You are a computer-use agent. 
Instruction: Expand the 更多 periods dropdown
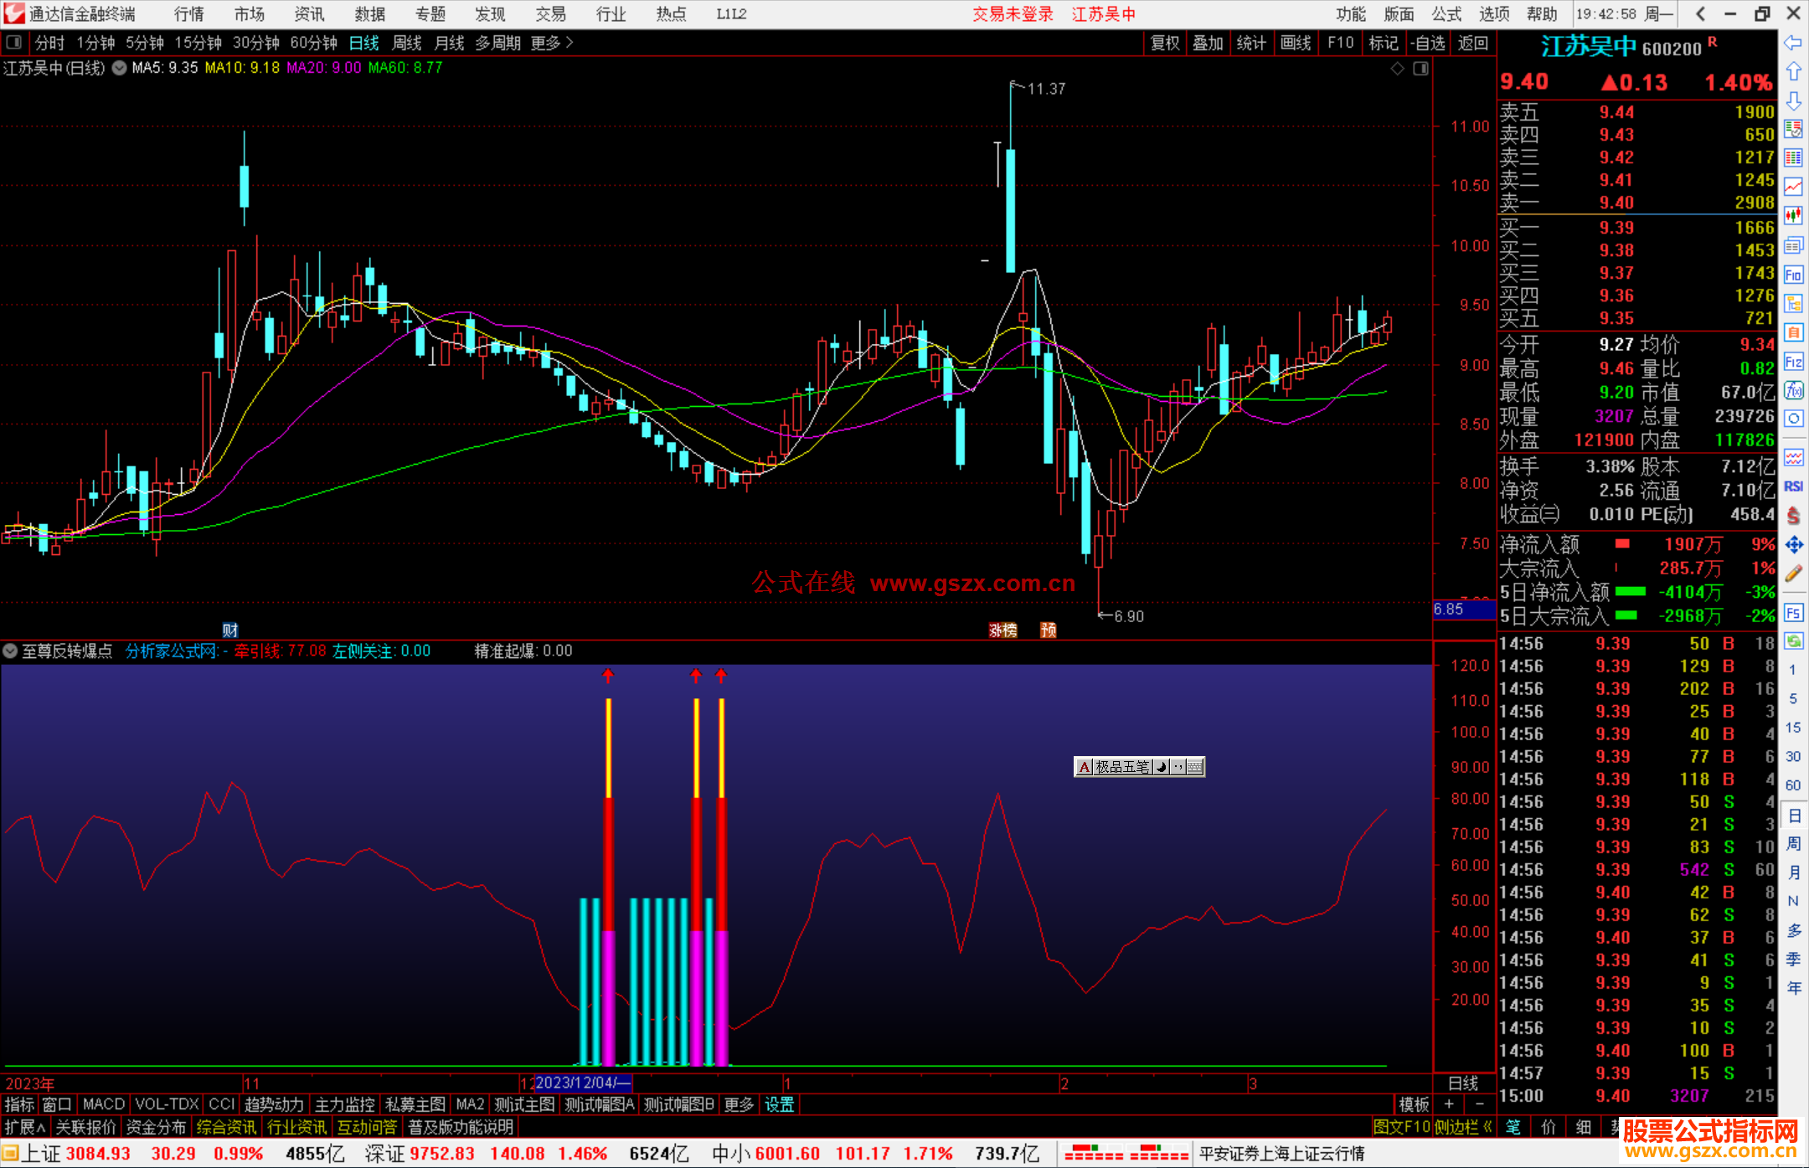coord(552,43)
